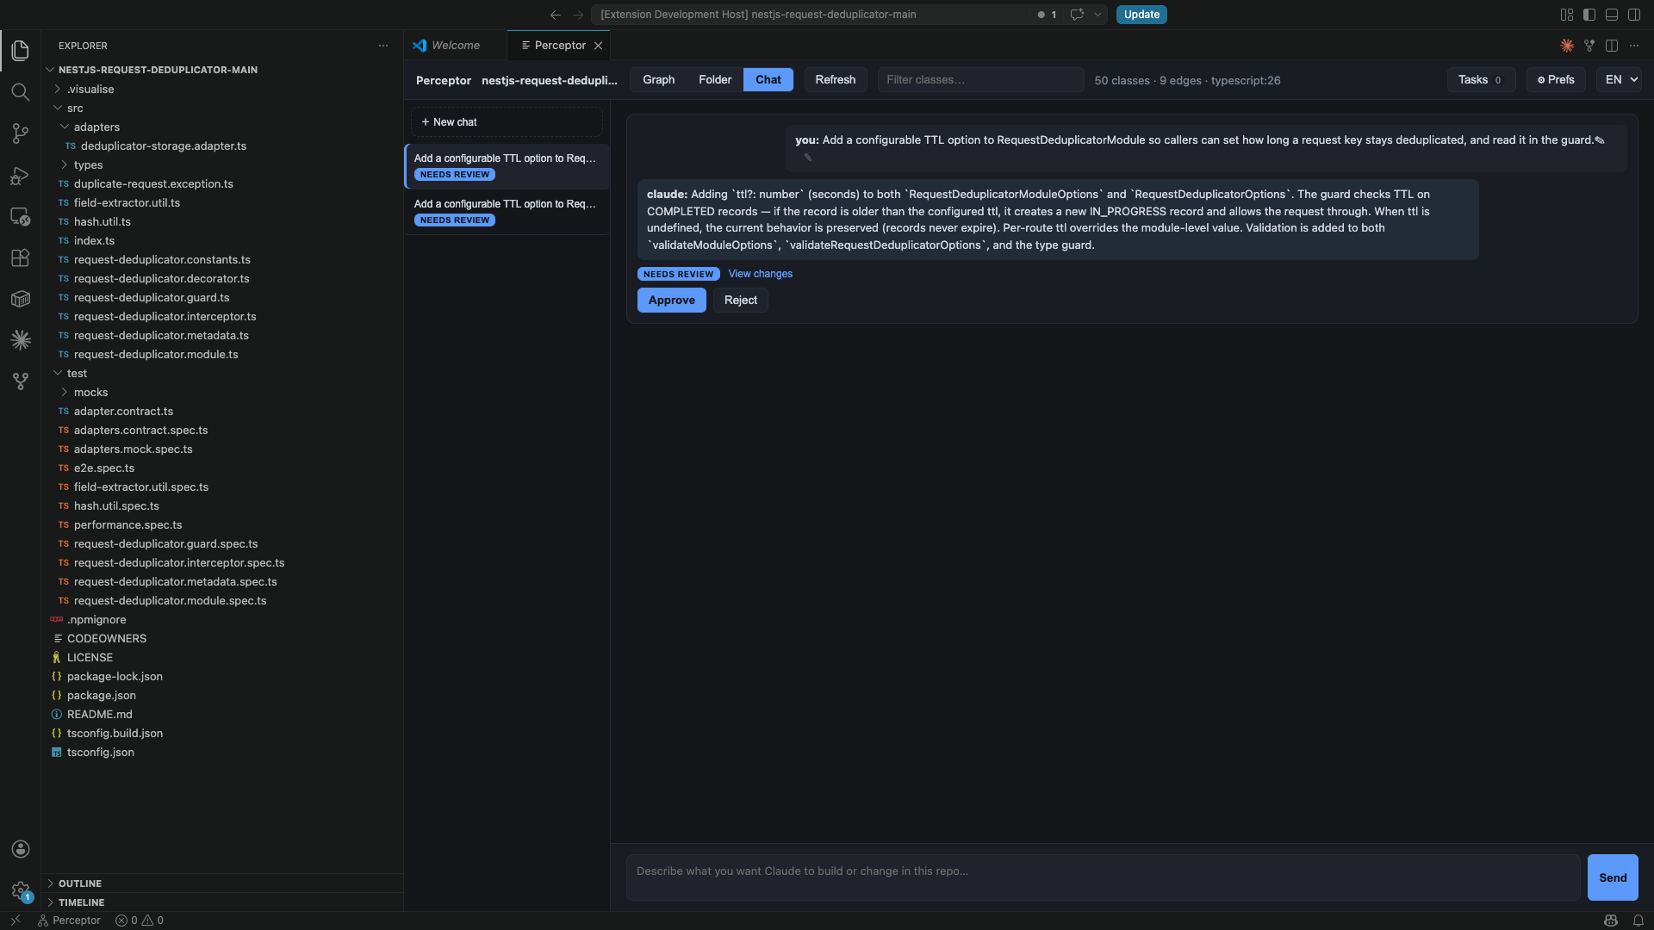The height and width of the screenshot is (930, 1654).
Task: Click the Send button
Action: point(1613,877)
